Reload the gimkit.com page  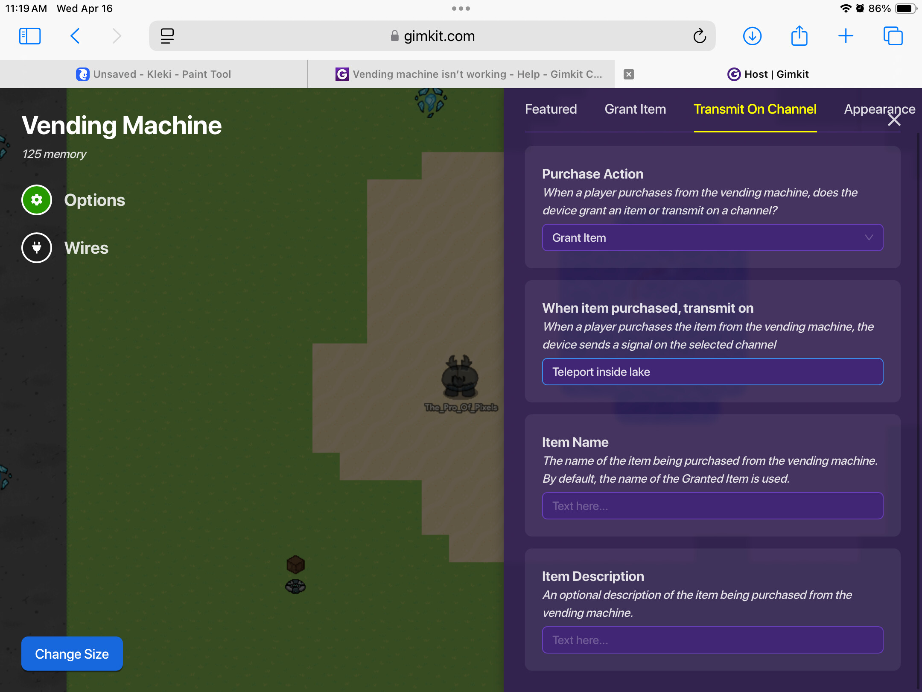pos(699,36)
